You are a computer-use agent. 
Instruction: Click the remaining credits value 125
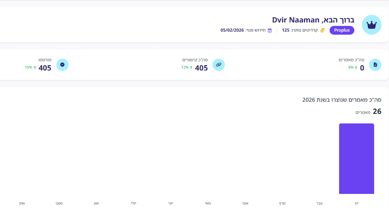click(x=285, y=30)
